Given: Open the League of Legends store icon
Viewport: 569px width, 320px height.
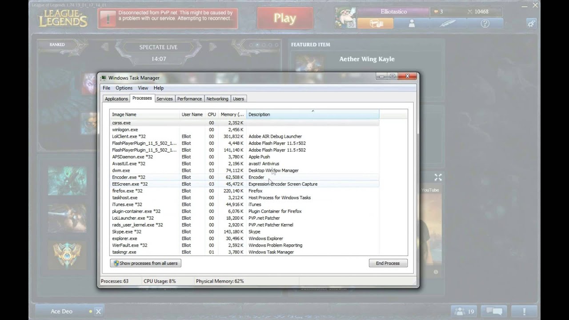Looking at the screenshot, I should (x=376, y=24).
